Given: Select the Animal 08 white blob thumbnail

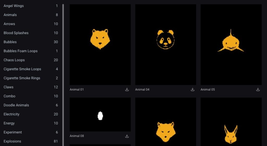Looking at the screenshot, I should 100,115.
